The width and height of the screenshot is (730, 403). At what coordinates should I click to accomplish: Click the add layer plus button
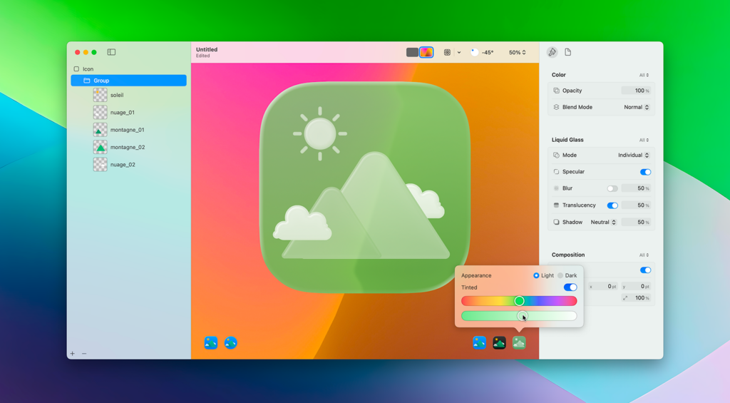(x=72, y=354)
